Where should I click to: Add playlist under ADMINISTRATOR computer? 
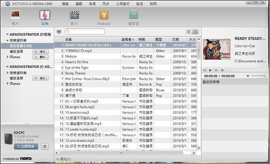coord(40,52)
